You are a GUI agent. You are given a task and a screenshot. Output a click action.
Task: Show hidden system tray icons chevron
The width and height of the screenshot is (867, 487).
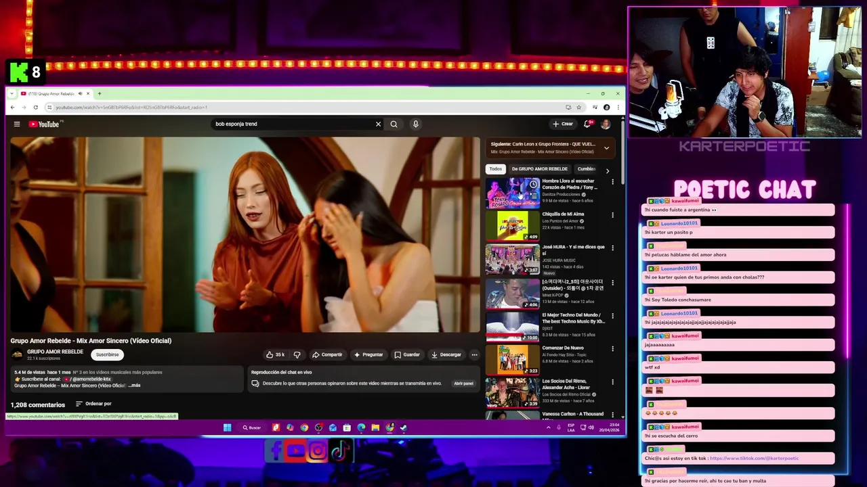pyautogui.click(x=548, y=427)
